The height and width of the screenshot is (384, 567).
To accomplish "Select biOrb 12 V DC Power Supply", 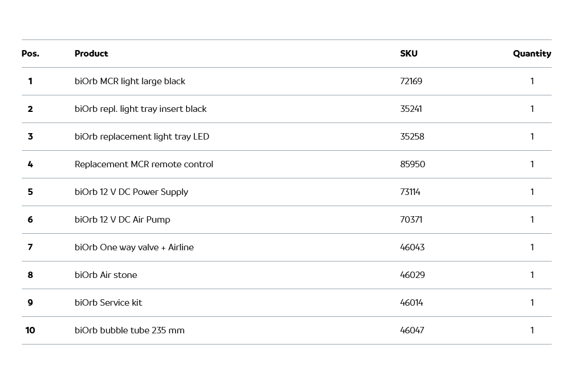I will tap(131, 192).
